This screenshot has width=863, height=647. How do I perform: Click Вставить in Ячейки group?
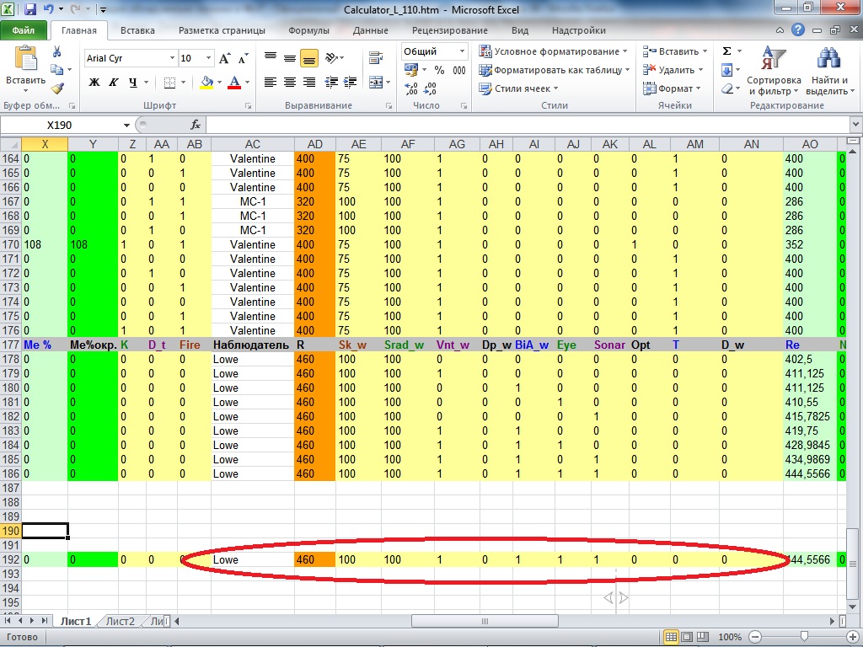675,51
